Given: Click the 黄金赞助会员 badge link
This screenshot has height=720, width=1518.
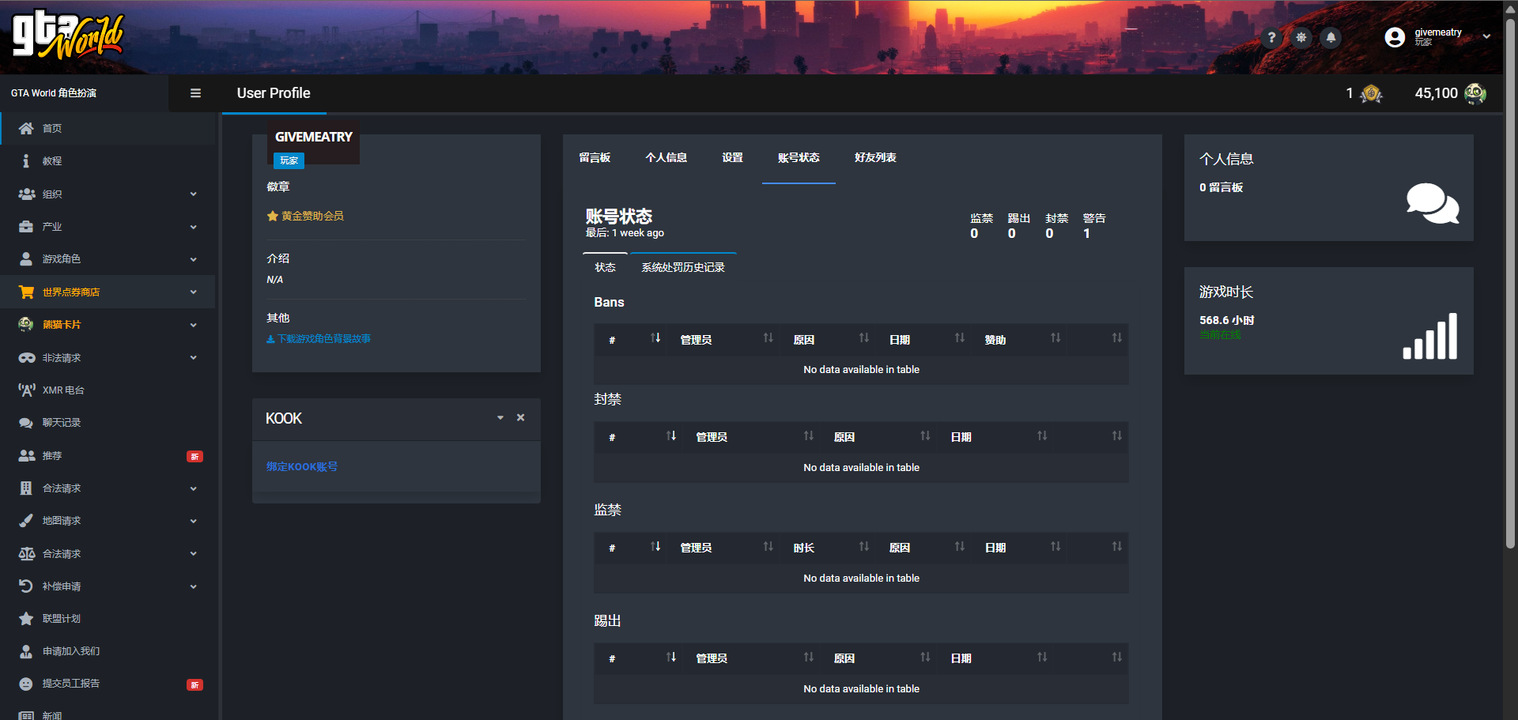Looking at the screenshot, I should (x=305, y=216).
